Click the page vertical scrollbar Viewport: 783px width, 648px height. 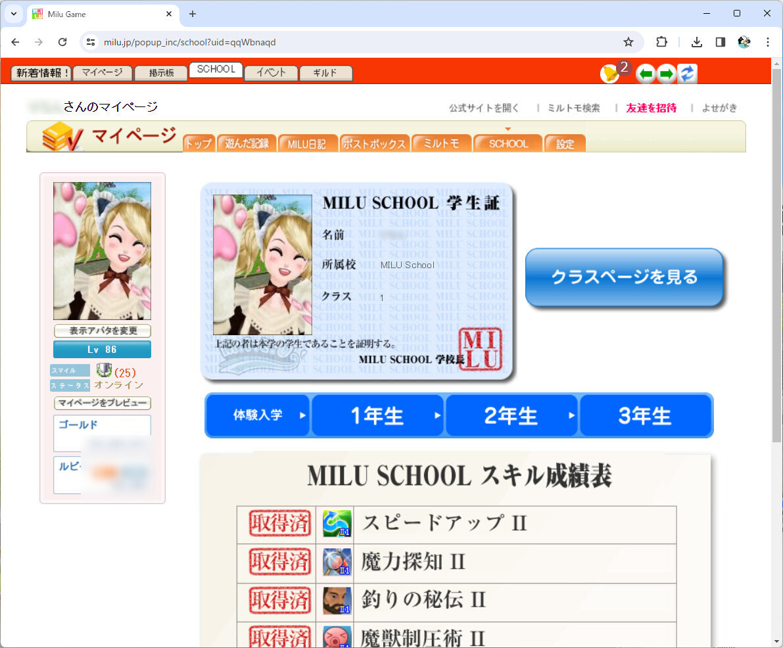776,263
